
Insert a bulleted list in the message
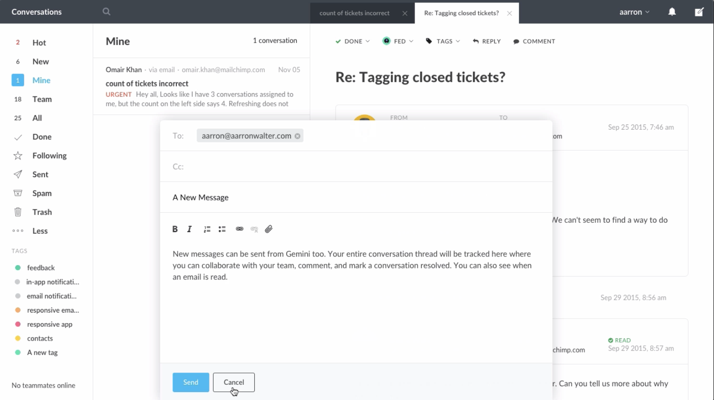click(x=222, y=229)
